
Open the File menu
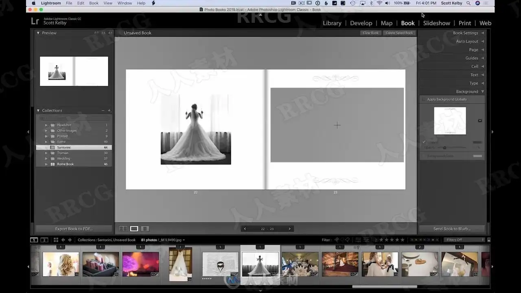pos(69,3)
